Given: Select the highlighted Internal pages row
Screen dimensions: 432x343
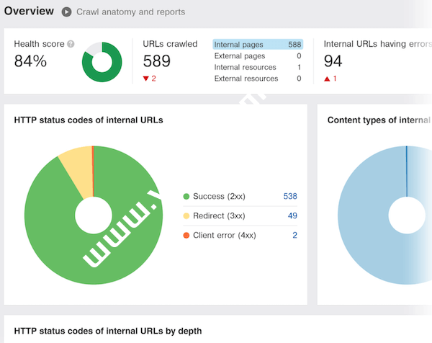Looking at the screenshot, I should tap(257, 45).
